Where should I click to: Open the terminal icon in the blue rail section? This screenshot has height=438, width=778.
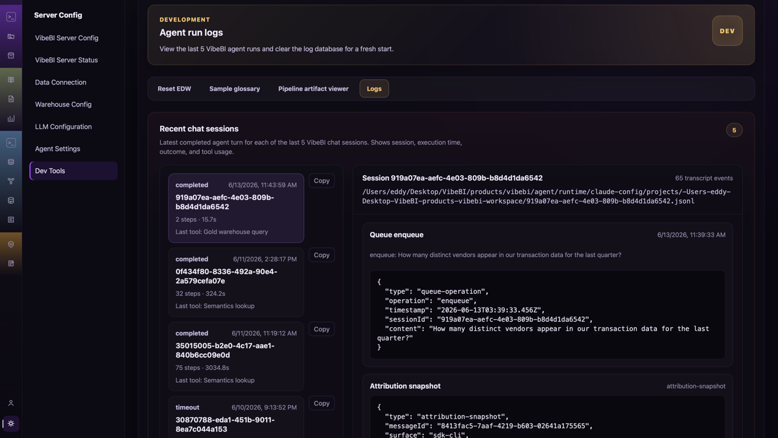coord(11,143)
